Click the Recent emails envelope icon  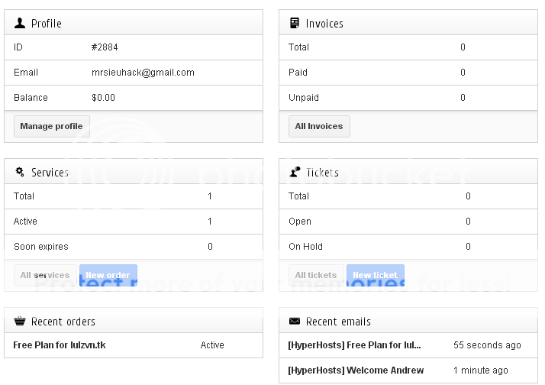click(295, 321)
